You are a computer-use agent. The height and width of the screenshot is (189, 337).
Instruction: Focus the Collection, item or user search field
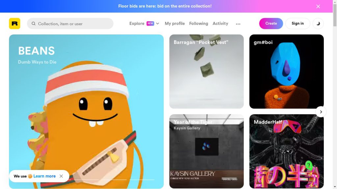70,24
